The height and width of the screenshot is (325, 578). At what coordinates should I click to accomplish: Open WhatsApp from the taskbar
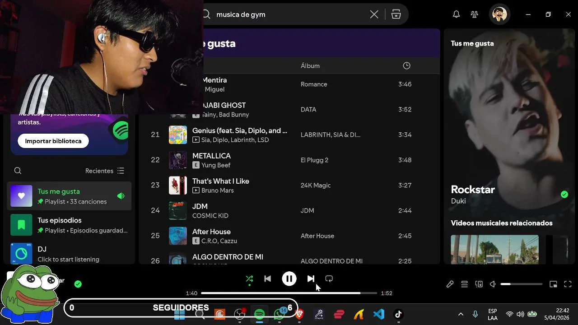(x=280, y=314)
